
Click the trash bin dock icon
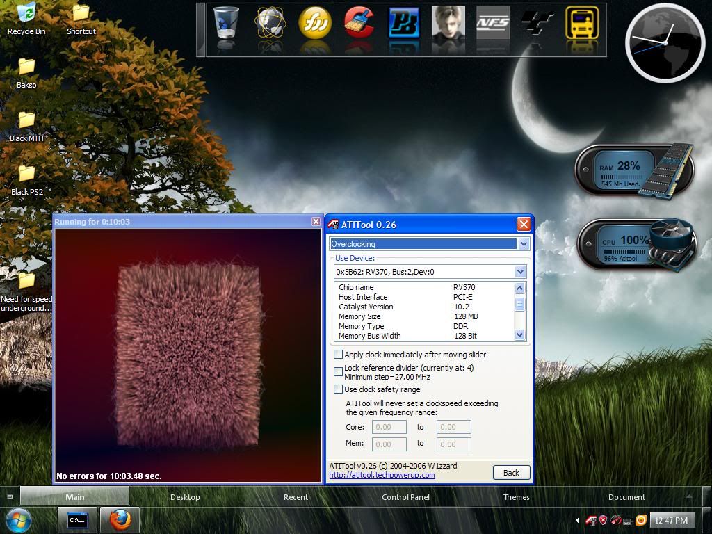(226, 23)
